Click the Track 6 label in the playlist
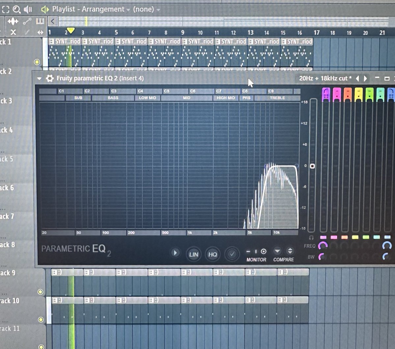Screen dimensions: 395x349 pos(7,188)
